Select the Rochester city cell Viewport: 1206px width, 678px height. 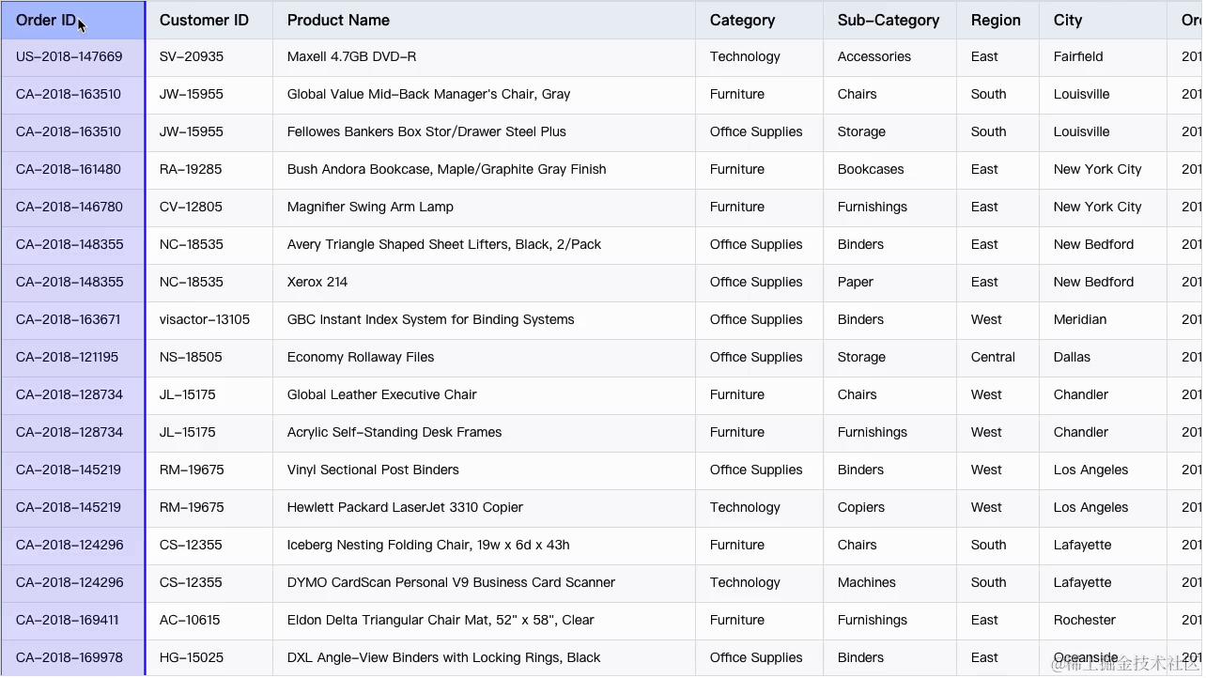1084,620
